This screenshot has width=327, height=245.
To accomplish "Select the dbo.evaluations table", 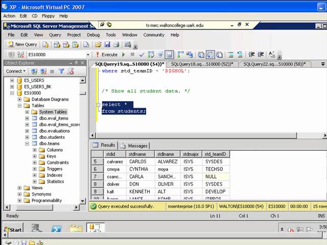I will (55, 131).
